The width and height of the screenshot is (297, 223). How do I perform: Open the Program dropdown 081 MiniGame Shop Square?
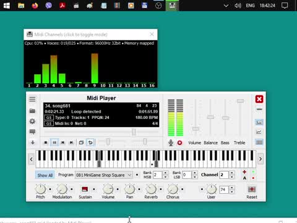(x=103, y=175)
